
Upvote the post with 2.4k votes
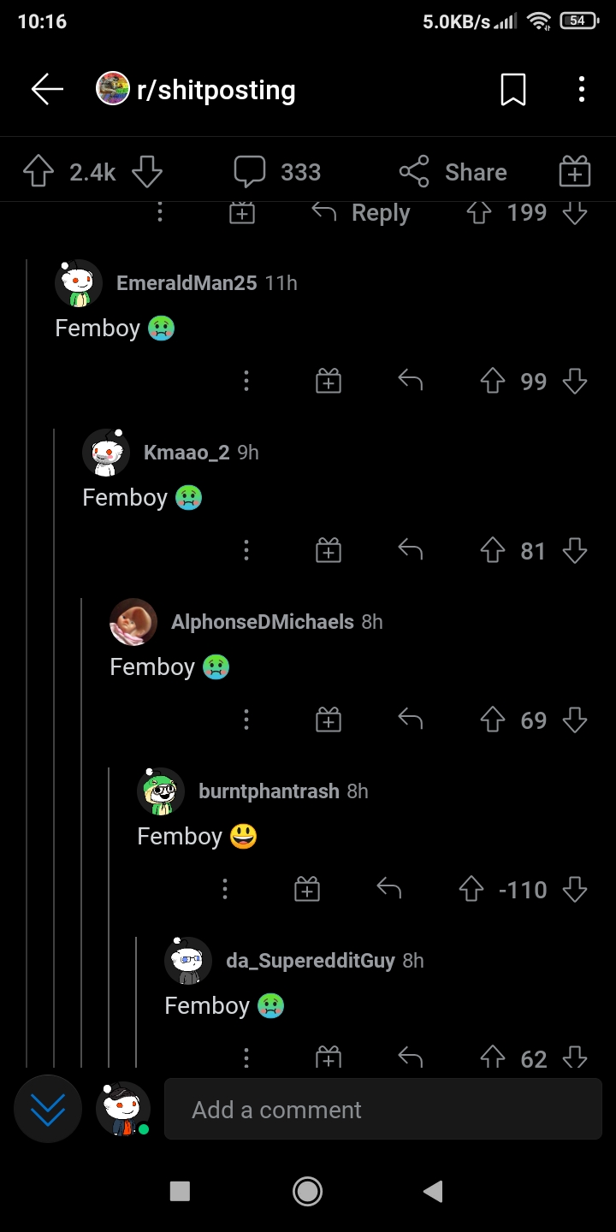click(x=38, y=172)
